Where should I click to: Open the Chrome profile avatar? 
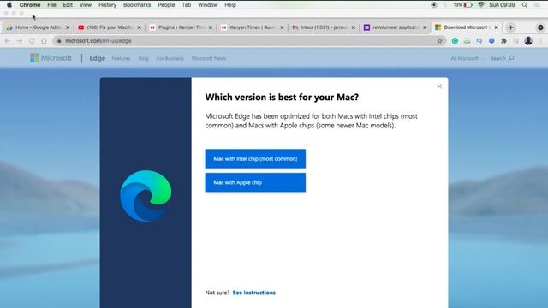[x=528, y=41]
